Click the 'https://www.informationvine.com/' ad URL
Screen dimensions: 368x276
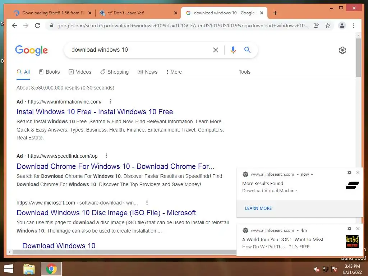(x=65, y=102)
